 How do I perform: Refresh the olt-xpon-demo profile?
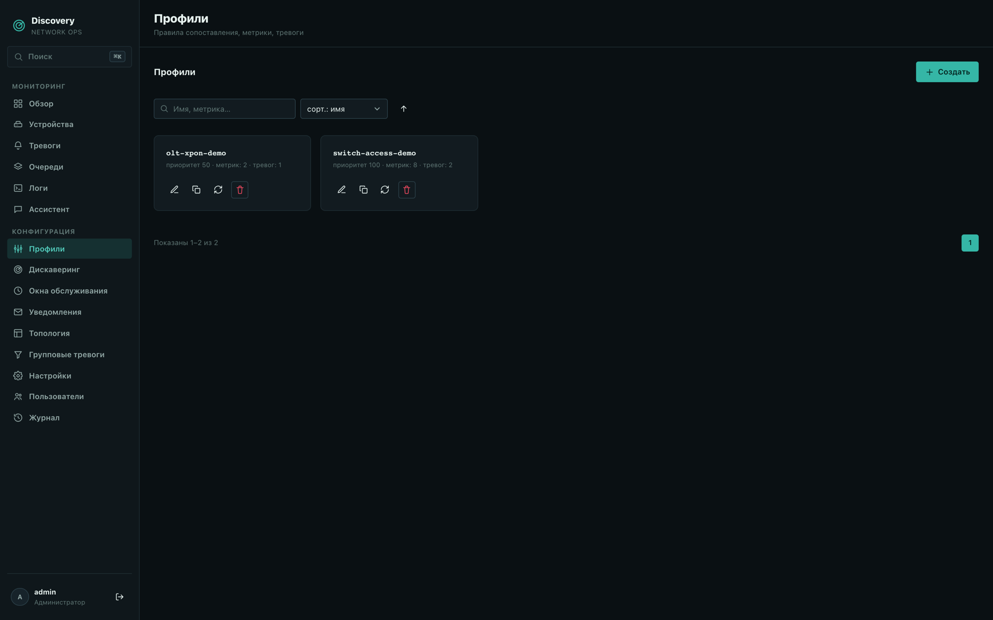tap(218, 190)
